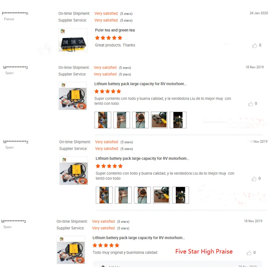View fourth review photo in second Spain review
This screenshot has height=273, width=273.
click(161, 195)
